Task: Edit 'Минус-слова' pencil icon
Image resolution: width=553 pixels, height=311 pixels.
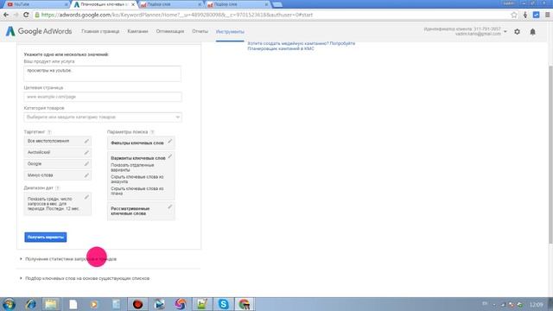Action: tap(86, 175)
